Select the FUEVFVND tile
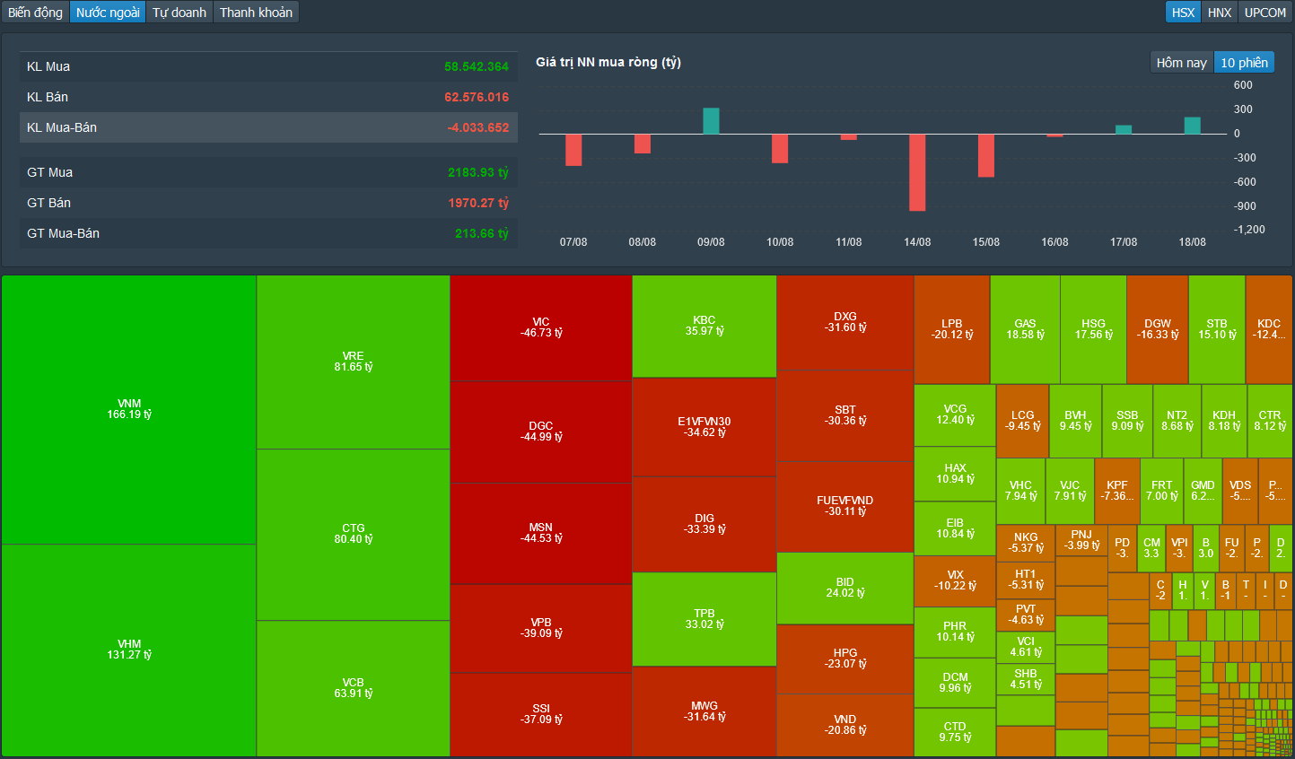 point(844,506)
